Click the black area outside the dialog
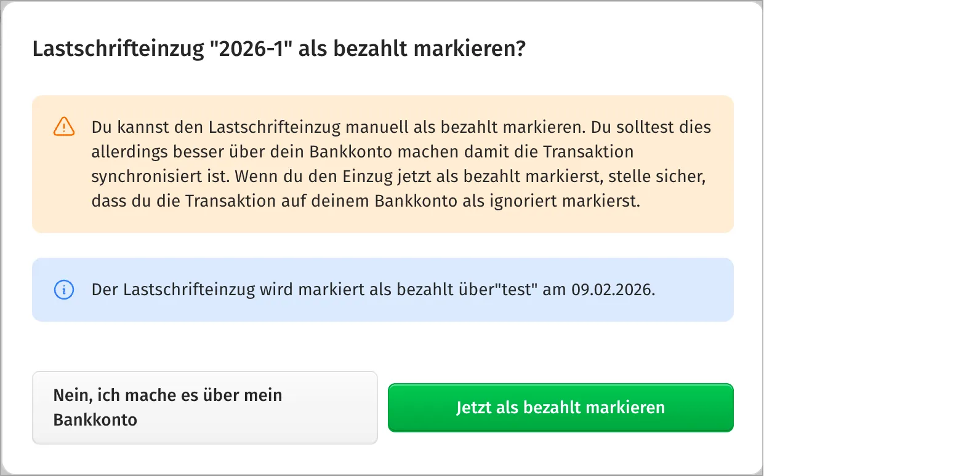The width and height of the screenshot is (953, 476). tap(862, 246)
